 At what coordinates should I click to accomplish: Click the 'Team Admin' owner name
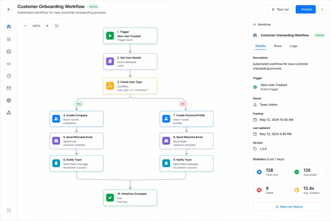point(269,105)
